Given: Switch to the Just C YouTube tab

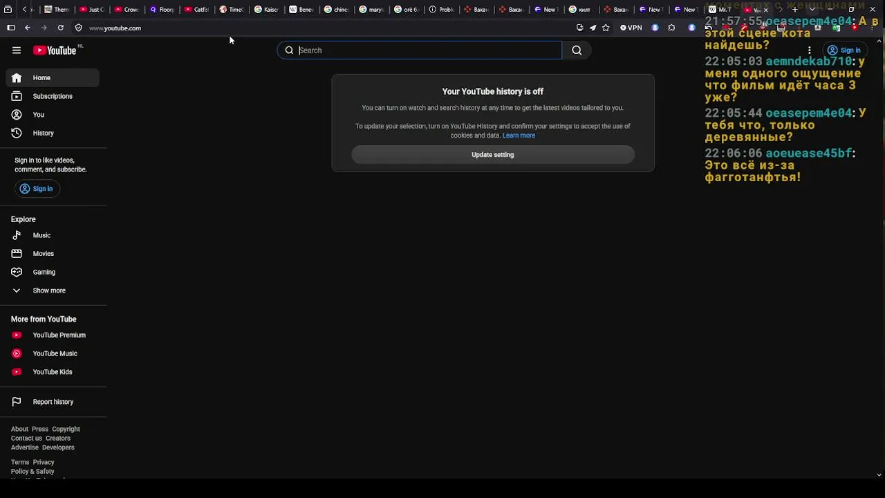Looking at the screenshot, I should point(92,10).
